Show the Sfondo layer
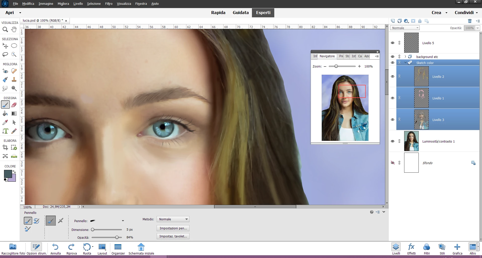The image size is (482, 258). [x=393, y=163]
